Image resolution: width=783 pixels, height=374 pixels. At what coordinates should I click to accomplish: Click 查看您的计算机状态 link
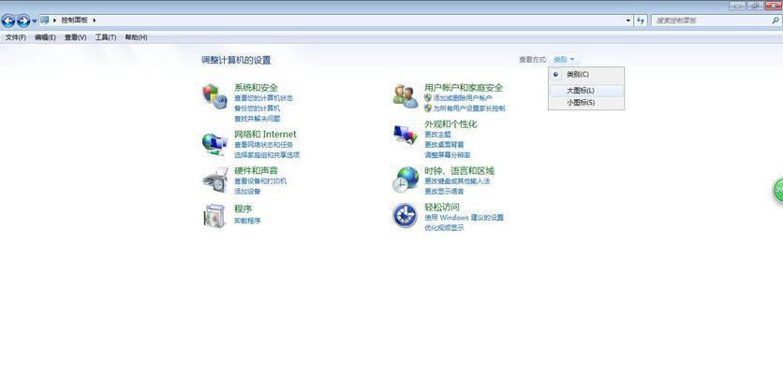click(264, 98)
